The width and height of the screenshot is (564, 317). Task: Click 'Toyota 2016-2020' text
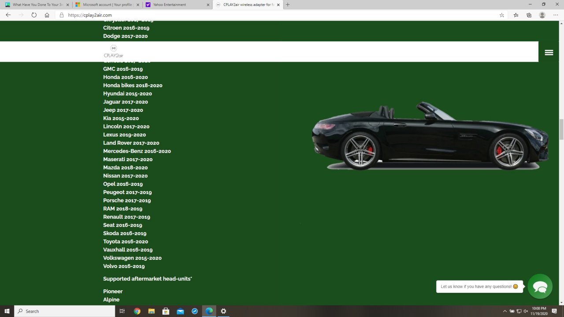tap(126, 241)
